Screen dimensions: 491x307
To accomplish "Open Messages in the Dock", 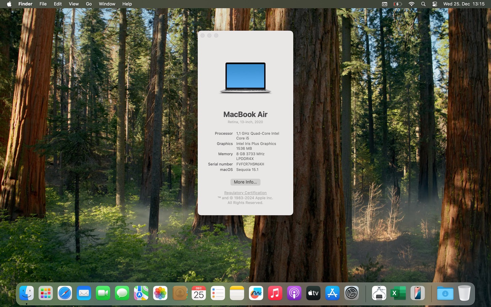I will [x=122, y=293].
